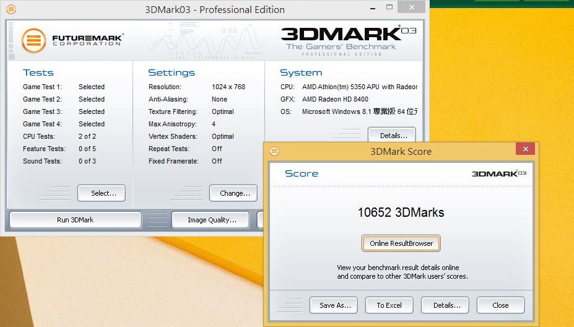The width and height of the screenshot is (574, 327).
Task: Click the 'Tests' section heading
Action: (x=38, y=73)
